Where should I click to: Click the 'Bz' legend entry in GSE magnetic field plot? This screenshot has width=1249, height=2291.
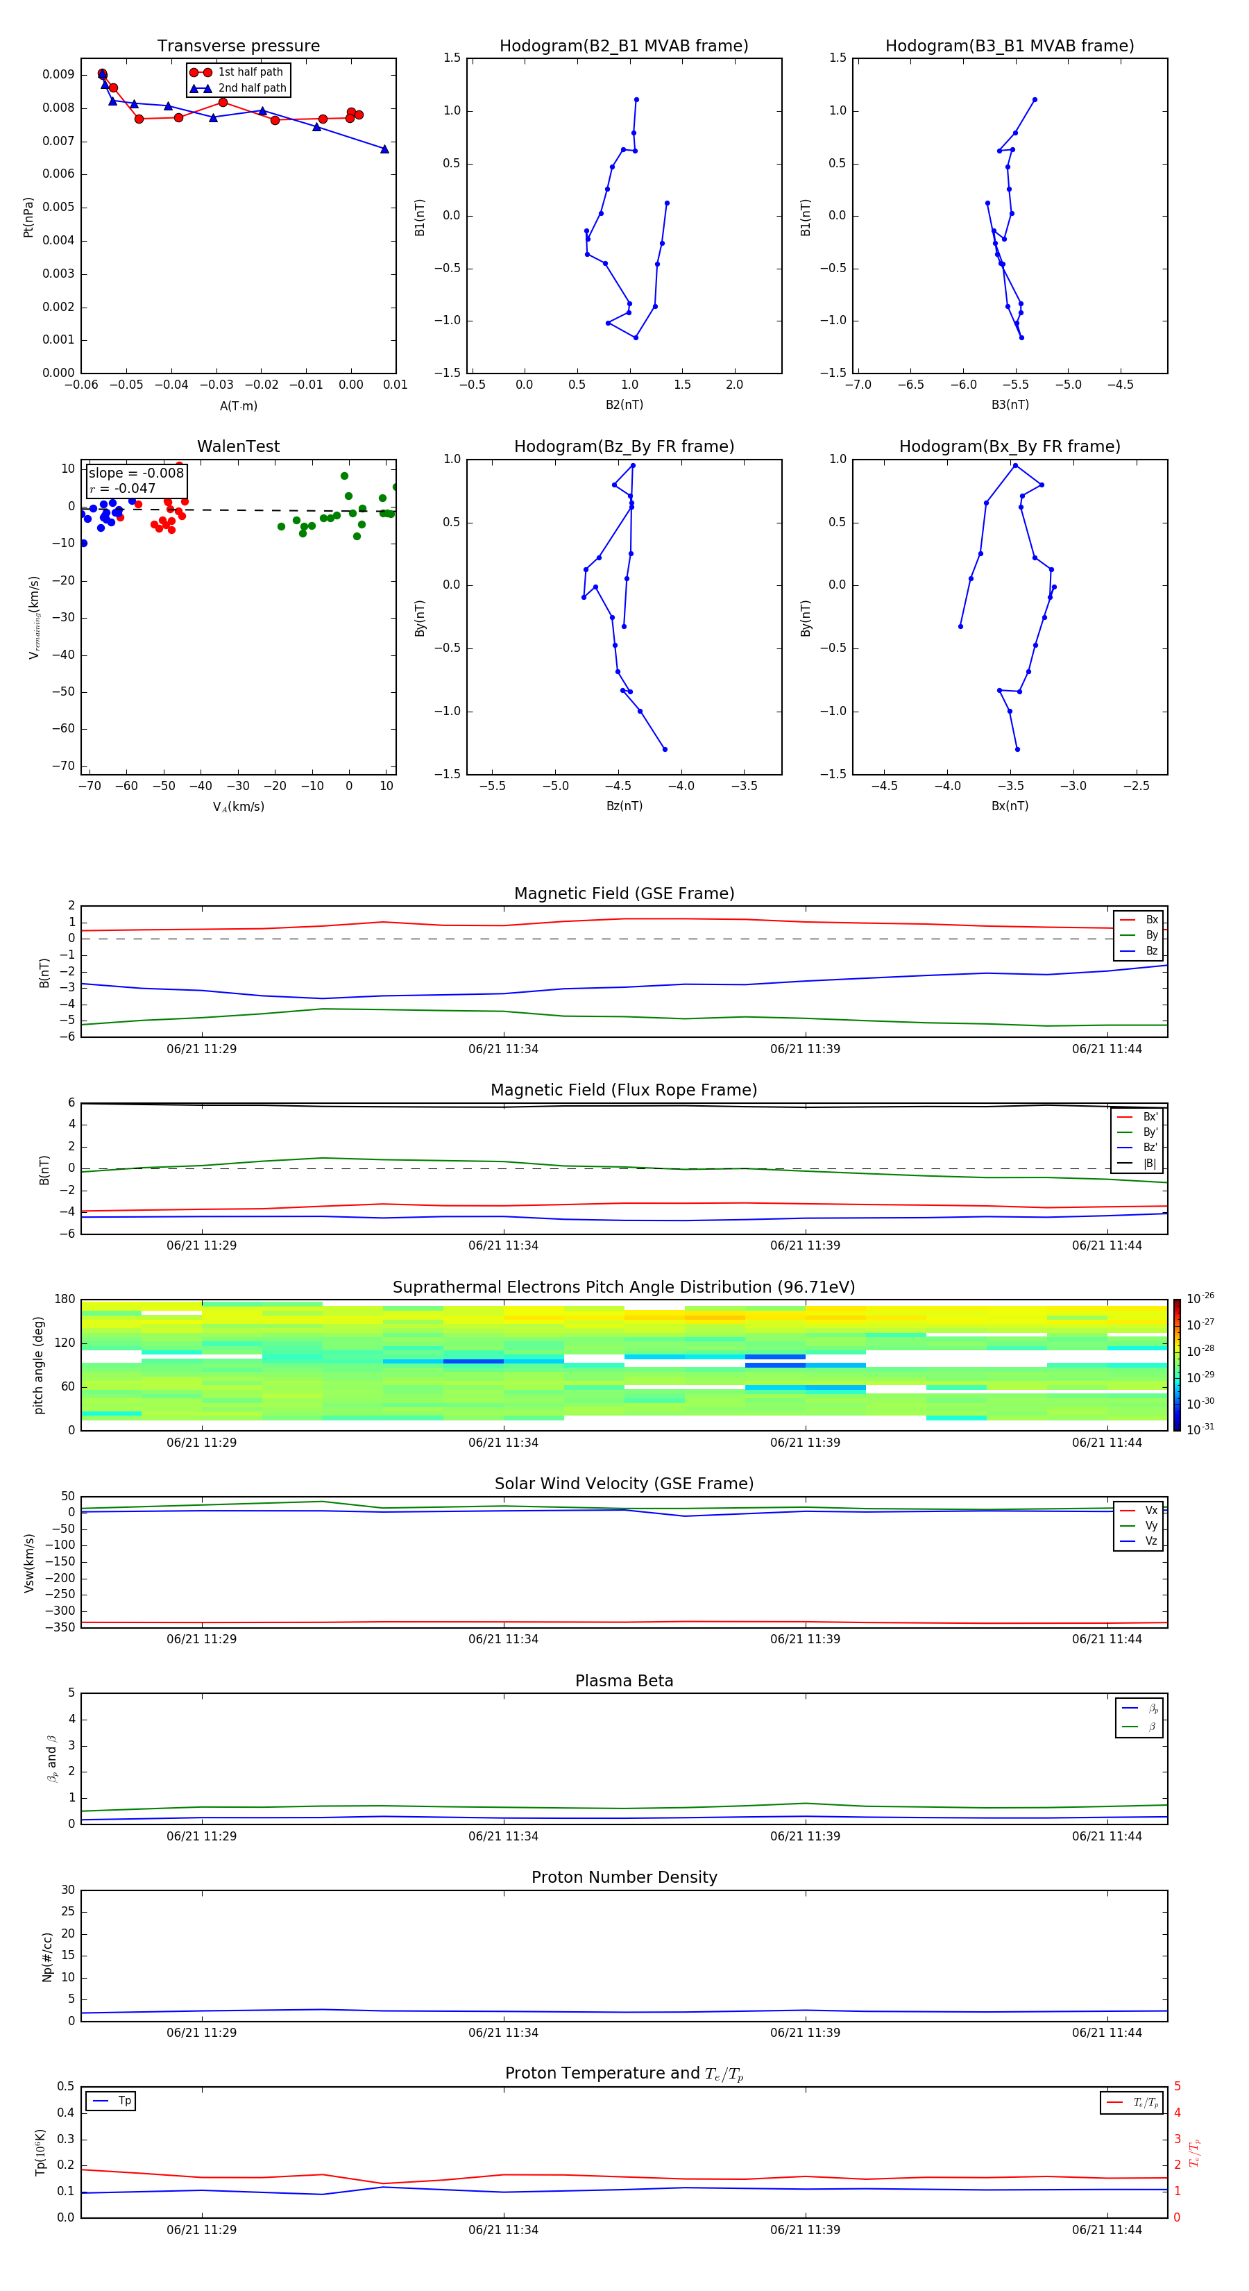click(1139, 952)
